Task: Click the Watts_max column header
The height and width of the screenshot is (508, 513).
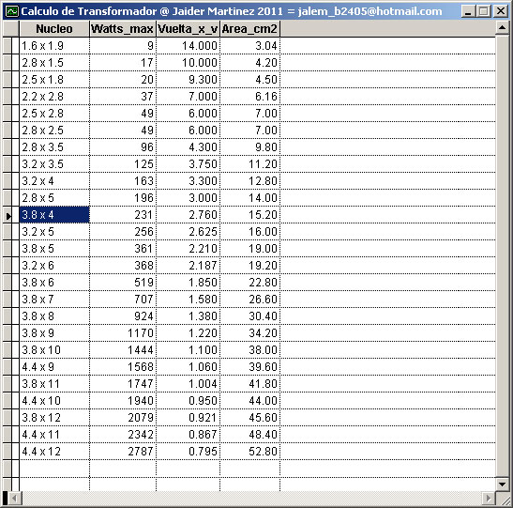Action: pyautogui.click(x=123, y=29)
